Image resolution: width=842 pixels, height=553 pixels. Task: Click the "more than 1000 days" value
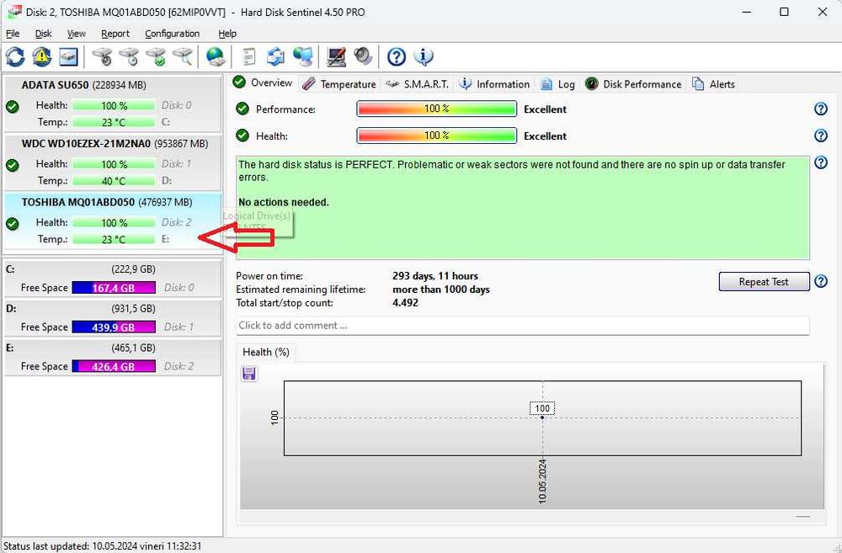point(441,290)
